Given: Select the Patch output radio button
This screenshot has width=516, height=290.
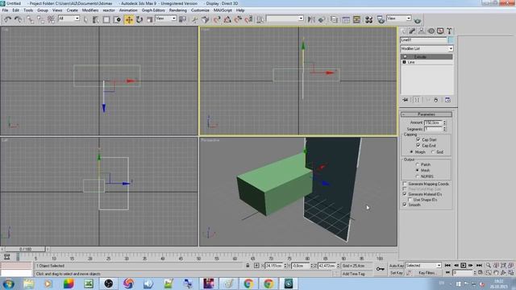Looking at the screenshot, I should pyautogui.click(x=418, y=164).
